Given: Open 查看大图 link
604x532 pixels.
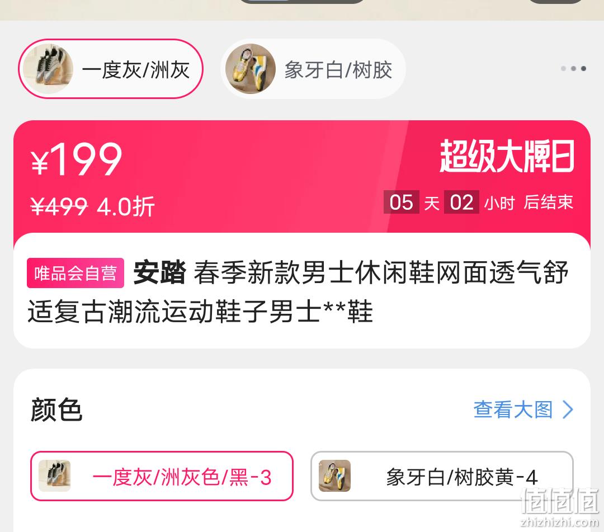Looking at the screenshot, I should (x=513, y=409).
